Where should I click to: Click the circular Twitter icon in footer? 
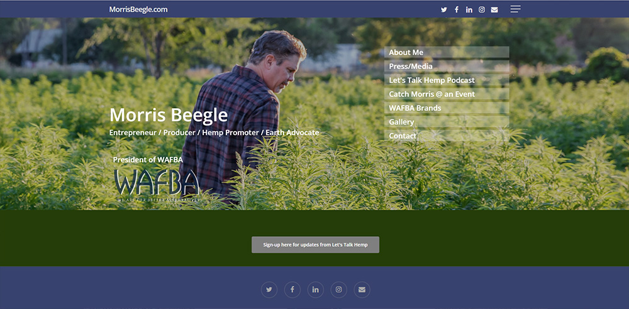[x=269, y=290]
